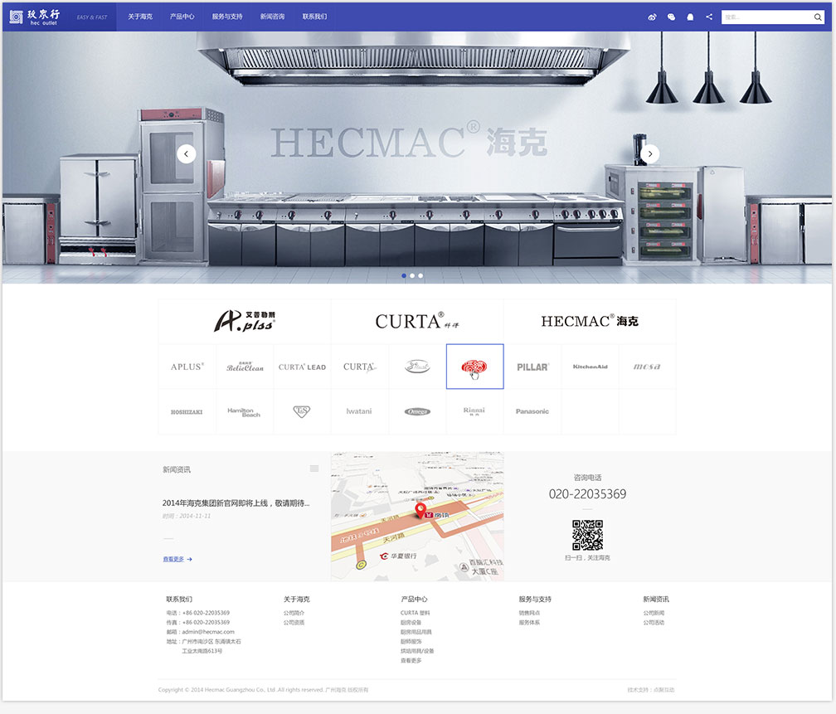This screenshot has width=836, height=714.
Task: Click the A.plss brand logo
Action: [x=245, y=321]
